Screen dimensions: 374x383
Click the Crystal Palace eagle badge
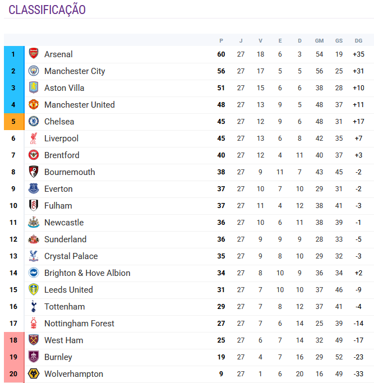[x=34, y=256]
